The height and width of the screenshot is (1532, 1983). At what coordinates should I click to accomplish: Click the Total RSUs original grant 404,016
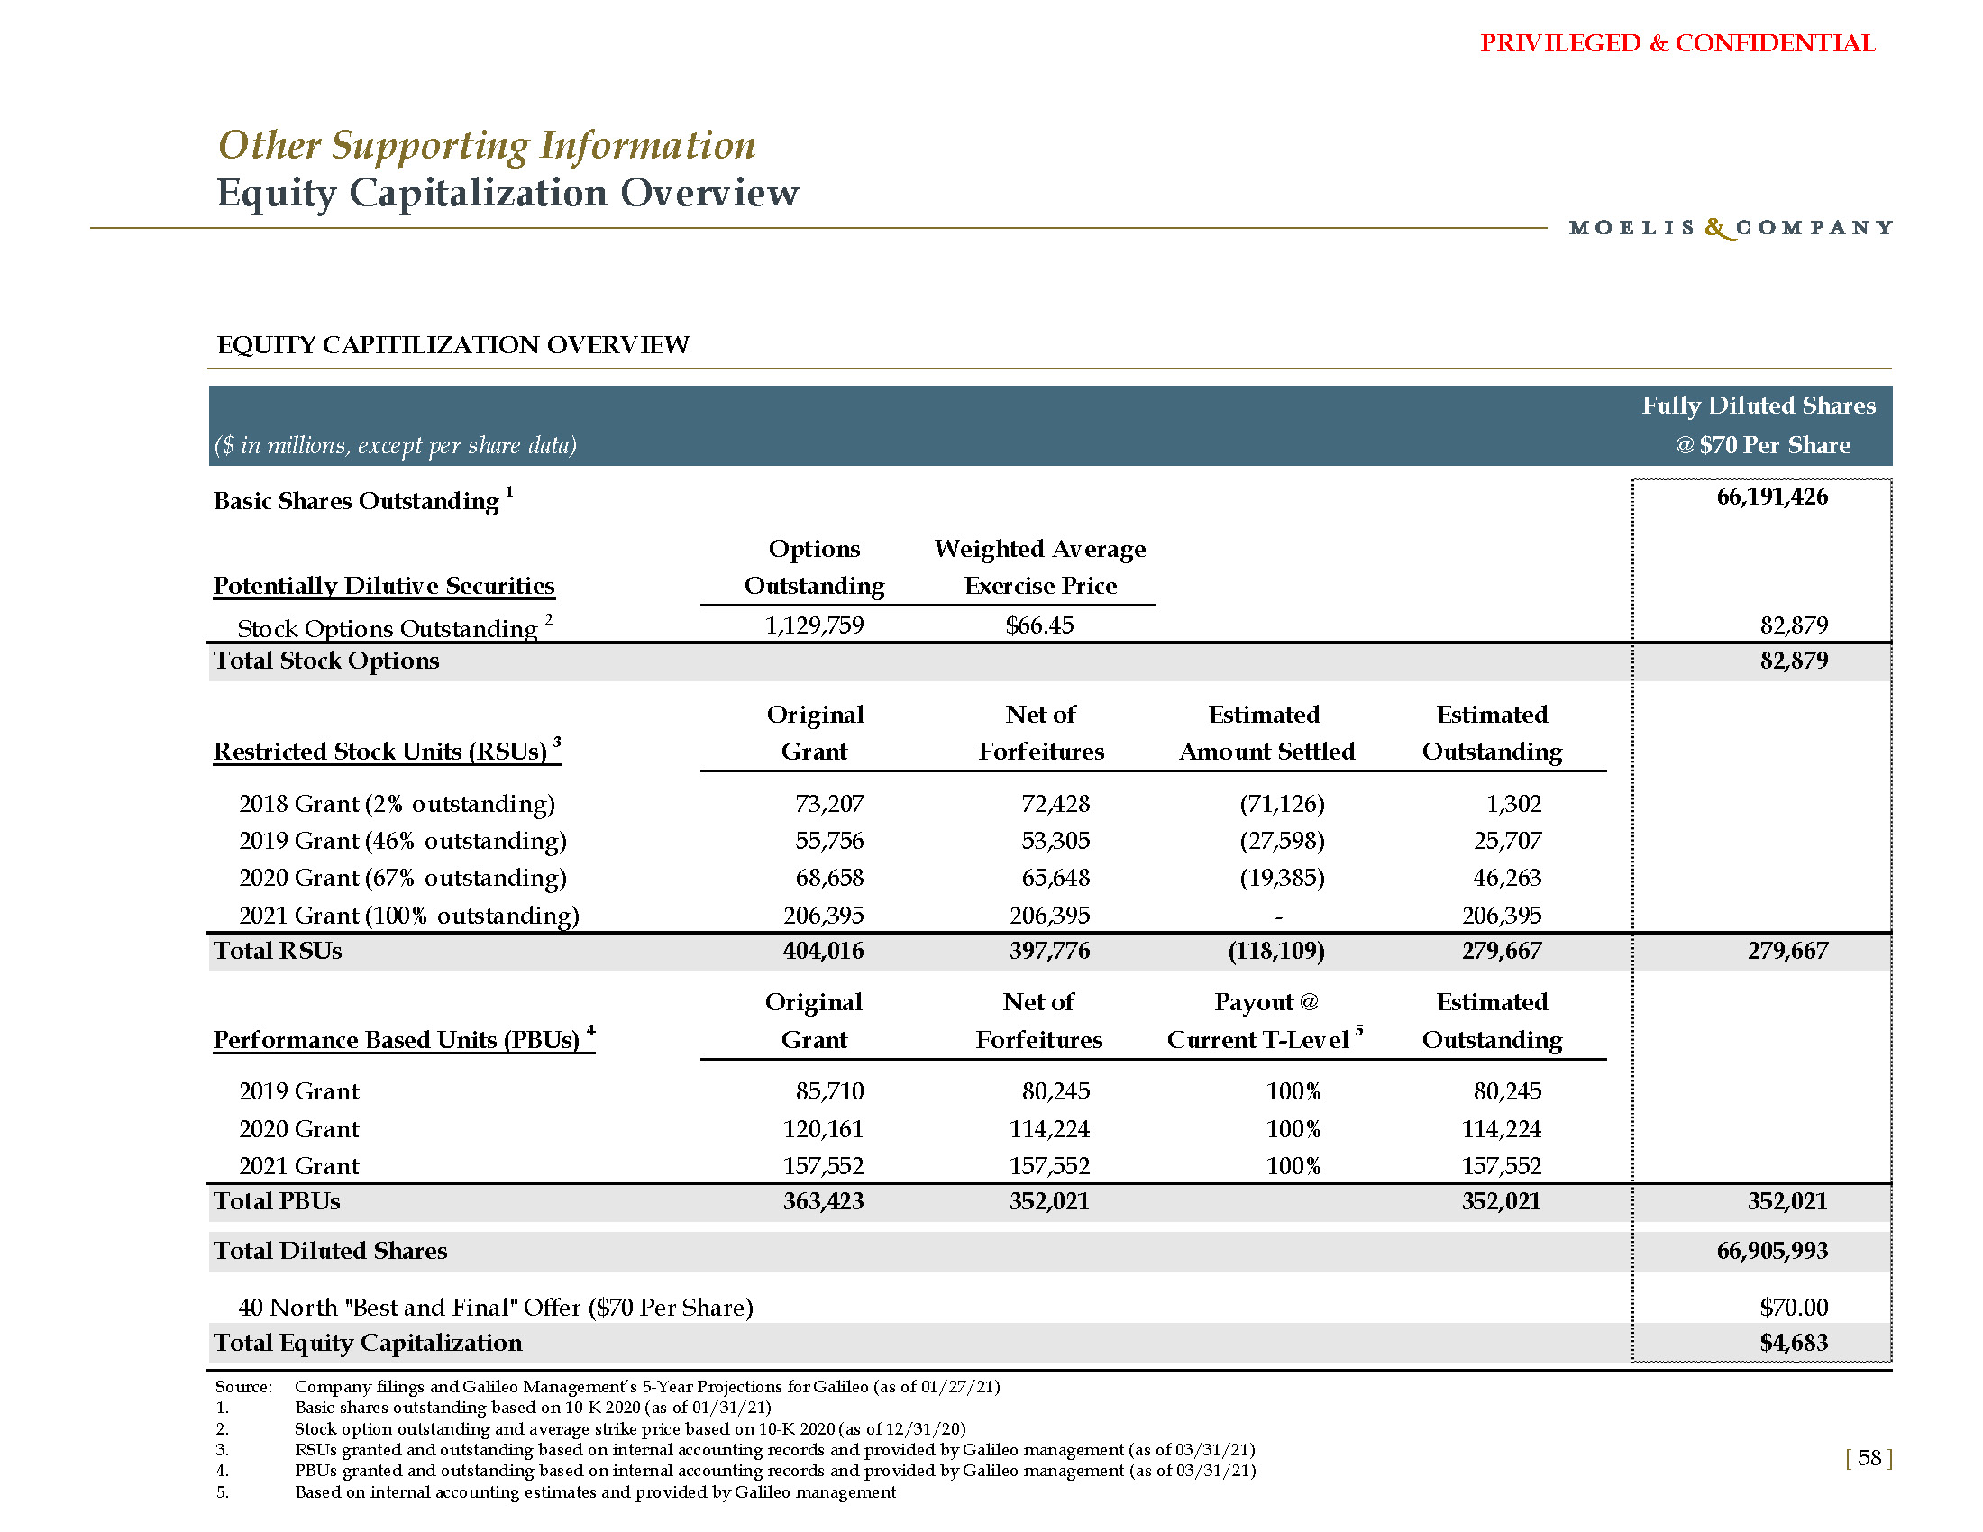(x=823, y=950)
